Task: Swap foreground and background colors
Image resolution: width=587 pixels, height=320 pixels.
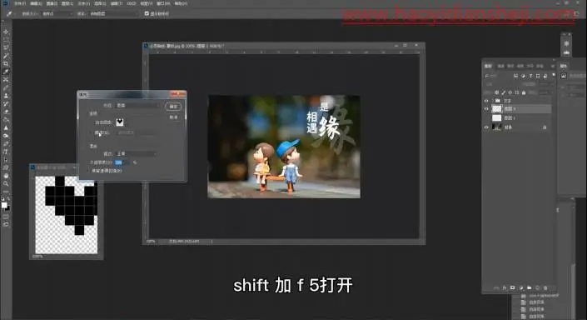Action: (8, 199)
